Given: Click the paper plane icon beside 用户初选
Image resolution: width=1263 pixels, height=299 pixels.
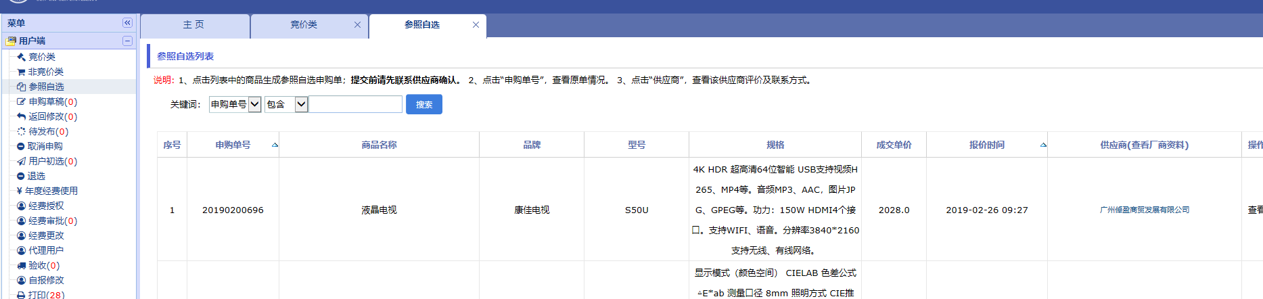Looking at the screenshot, I should pos(22,161).
